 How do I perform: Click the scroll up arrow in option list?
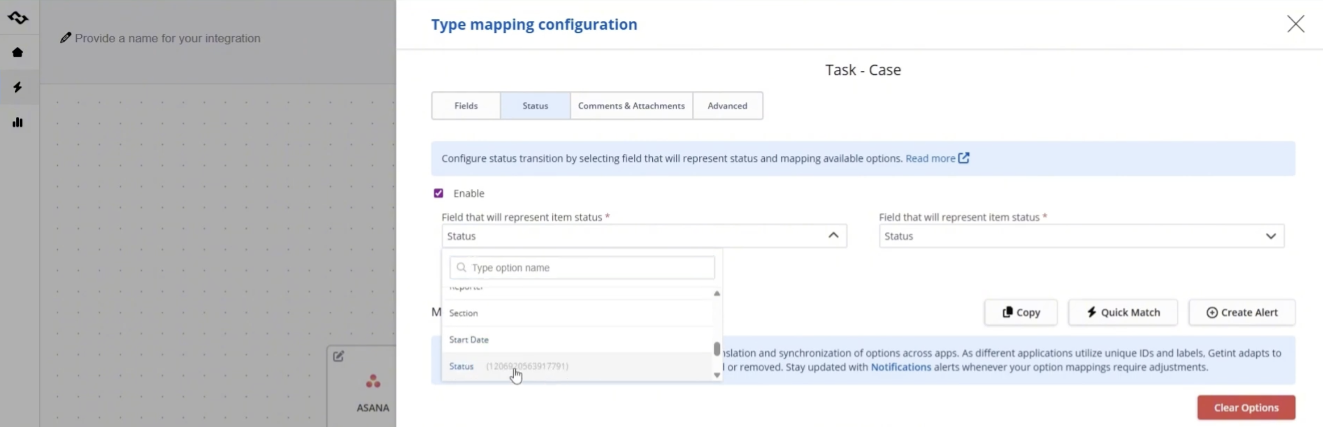click(717, 294)
